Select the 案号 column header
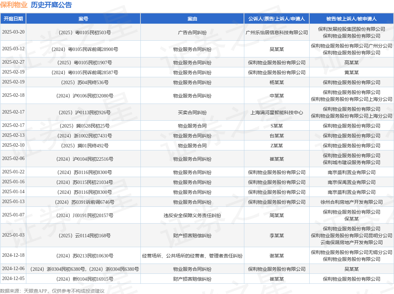The image size is (394, 294). [x=83, y=19]
